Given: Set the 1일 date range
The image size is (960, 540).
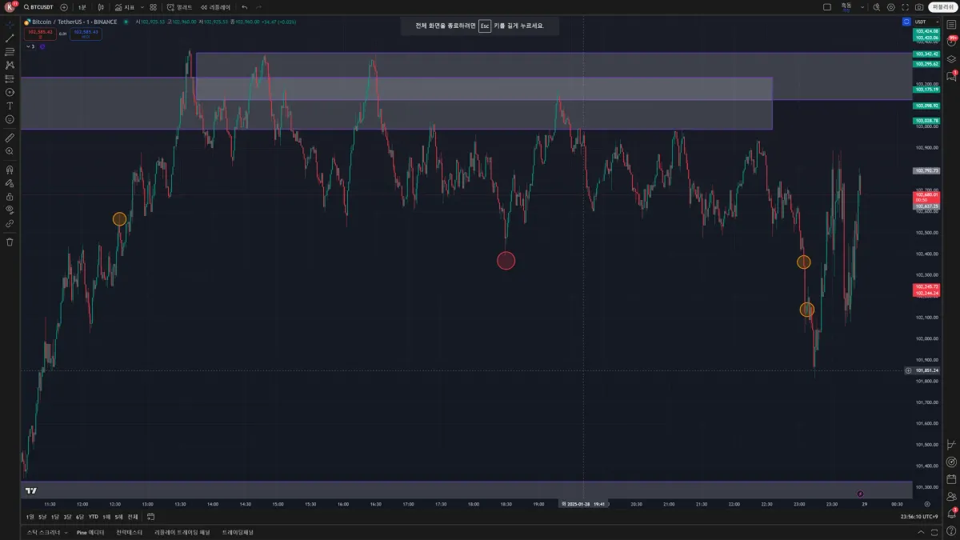Looking at the screenshot, I should click(30, 517).
